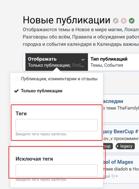
Task: Select Публикации, комментарии и отзывы option
Action: tap(56, 79)
